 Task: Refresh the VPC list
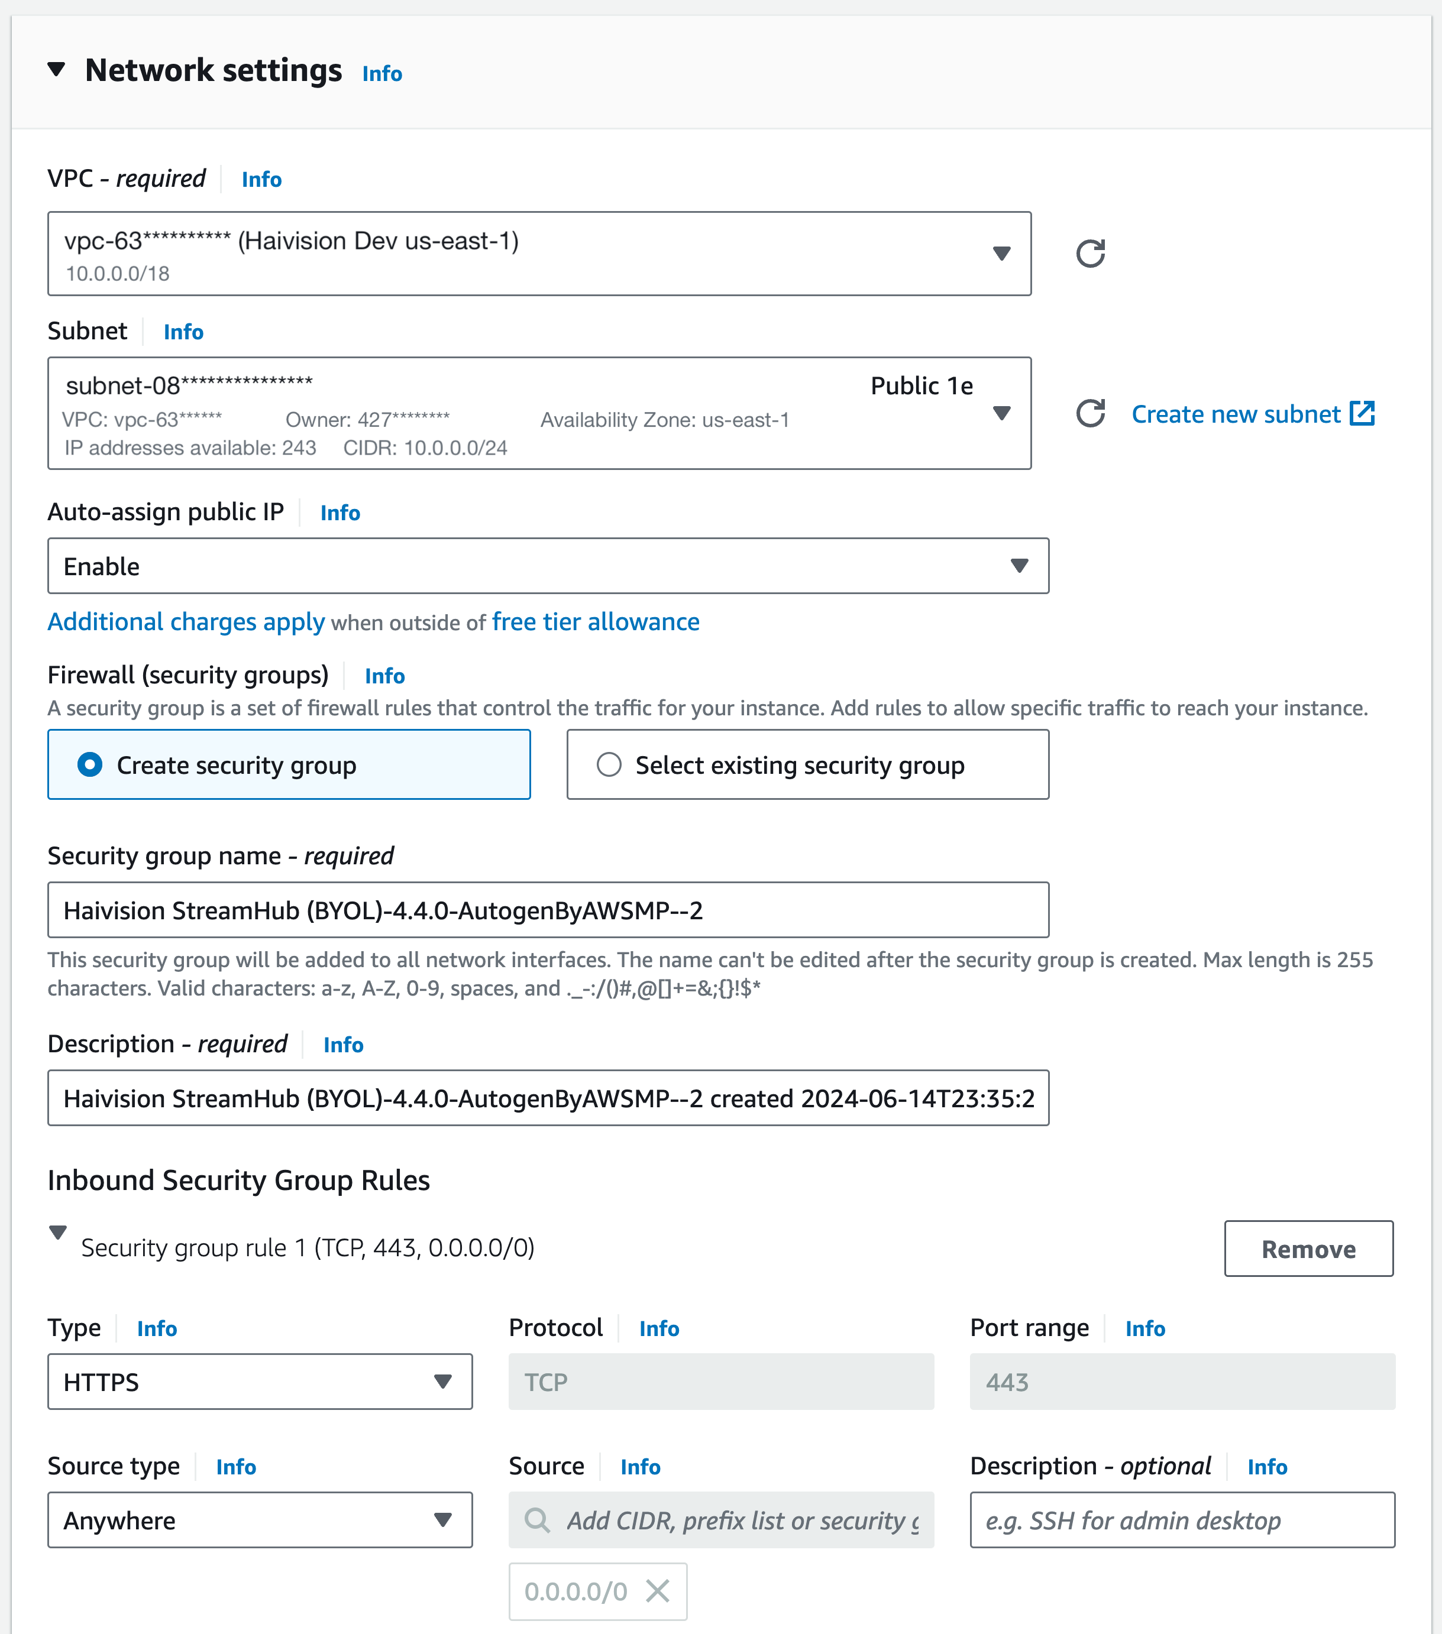click(1090, 254)
